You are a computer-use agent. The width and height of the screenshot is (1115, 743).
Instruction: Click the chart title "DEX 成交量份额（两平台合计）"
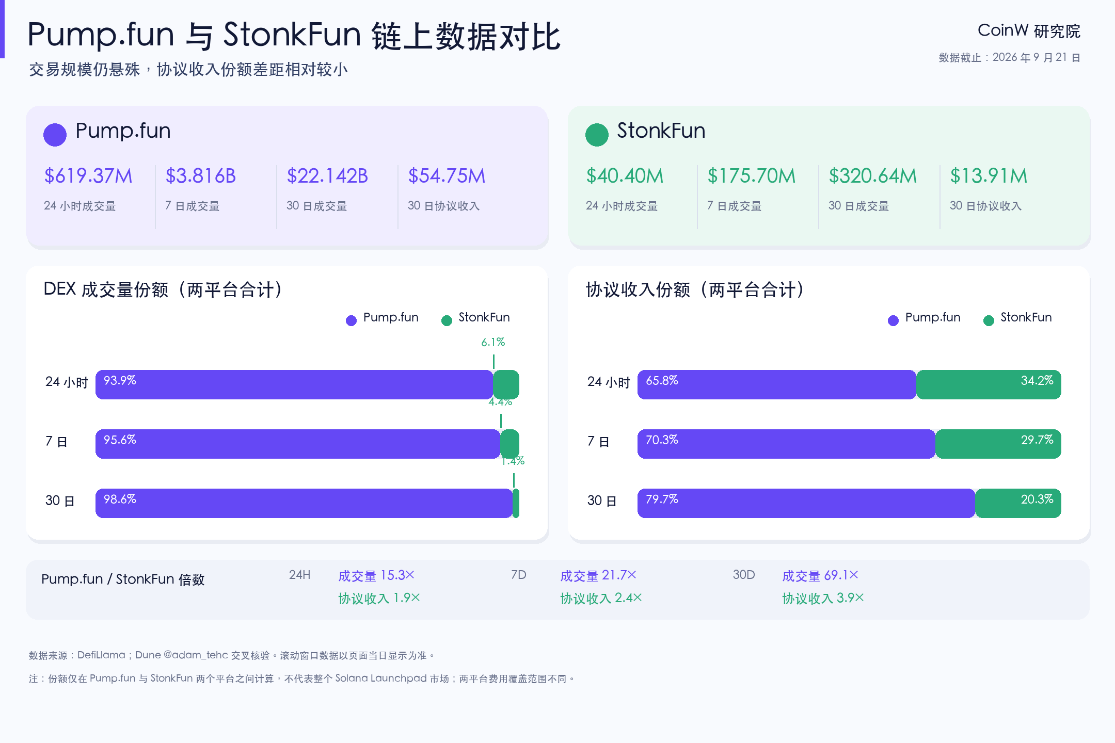point(164,289)
